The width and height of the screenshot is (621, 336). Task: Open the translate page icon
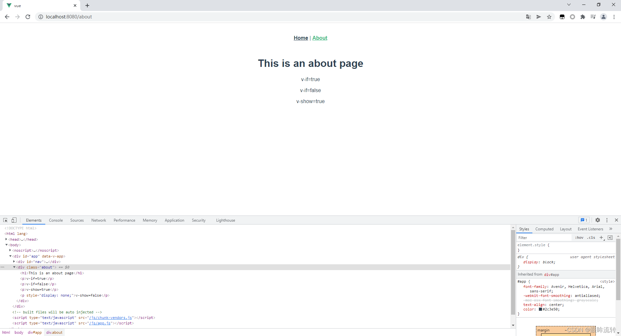pyautogui.click(x=528, y=17)
